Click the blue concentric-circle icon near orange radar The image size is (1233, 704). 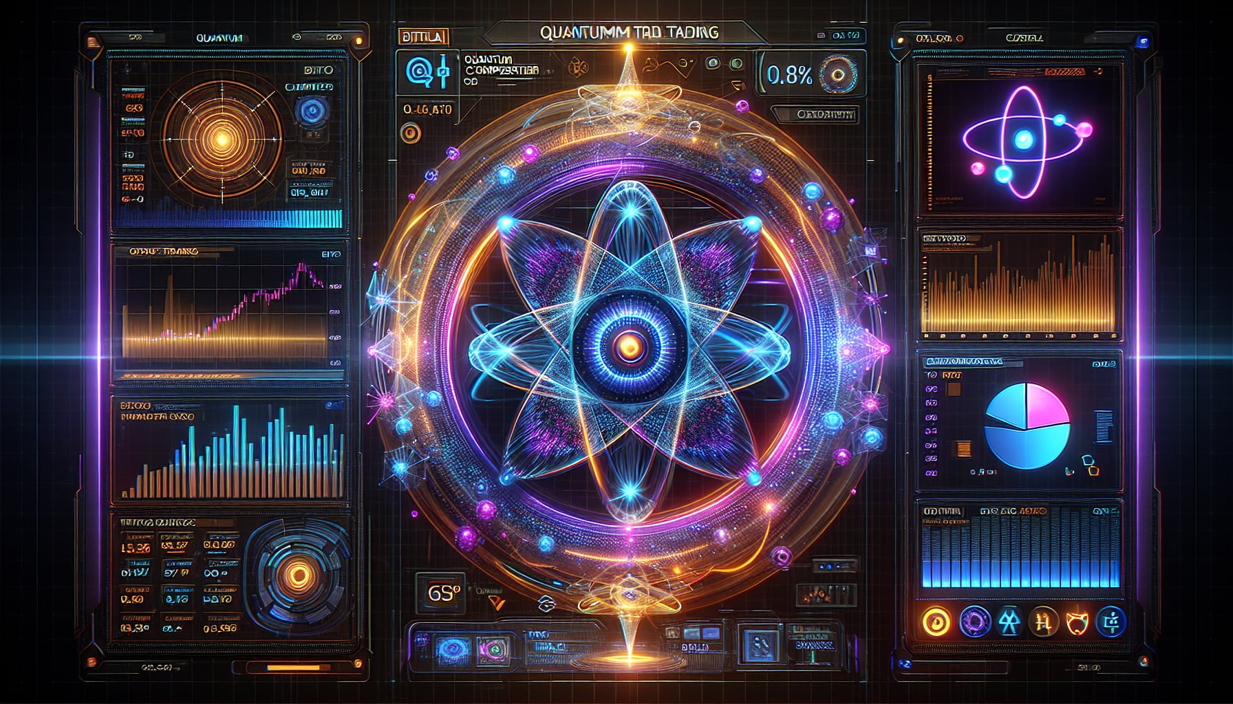pos(313,111)
